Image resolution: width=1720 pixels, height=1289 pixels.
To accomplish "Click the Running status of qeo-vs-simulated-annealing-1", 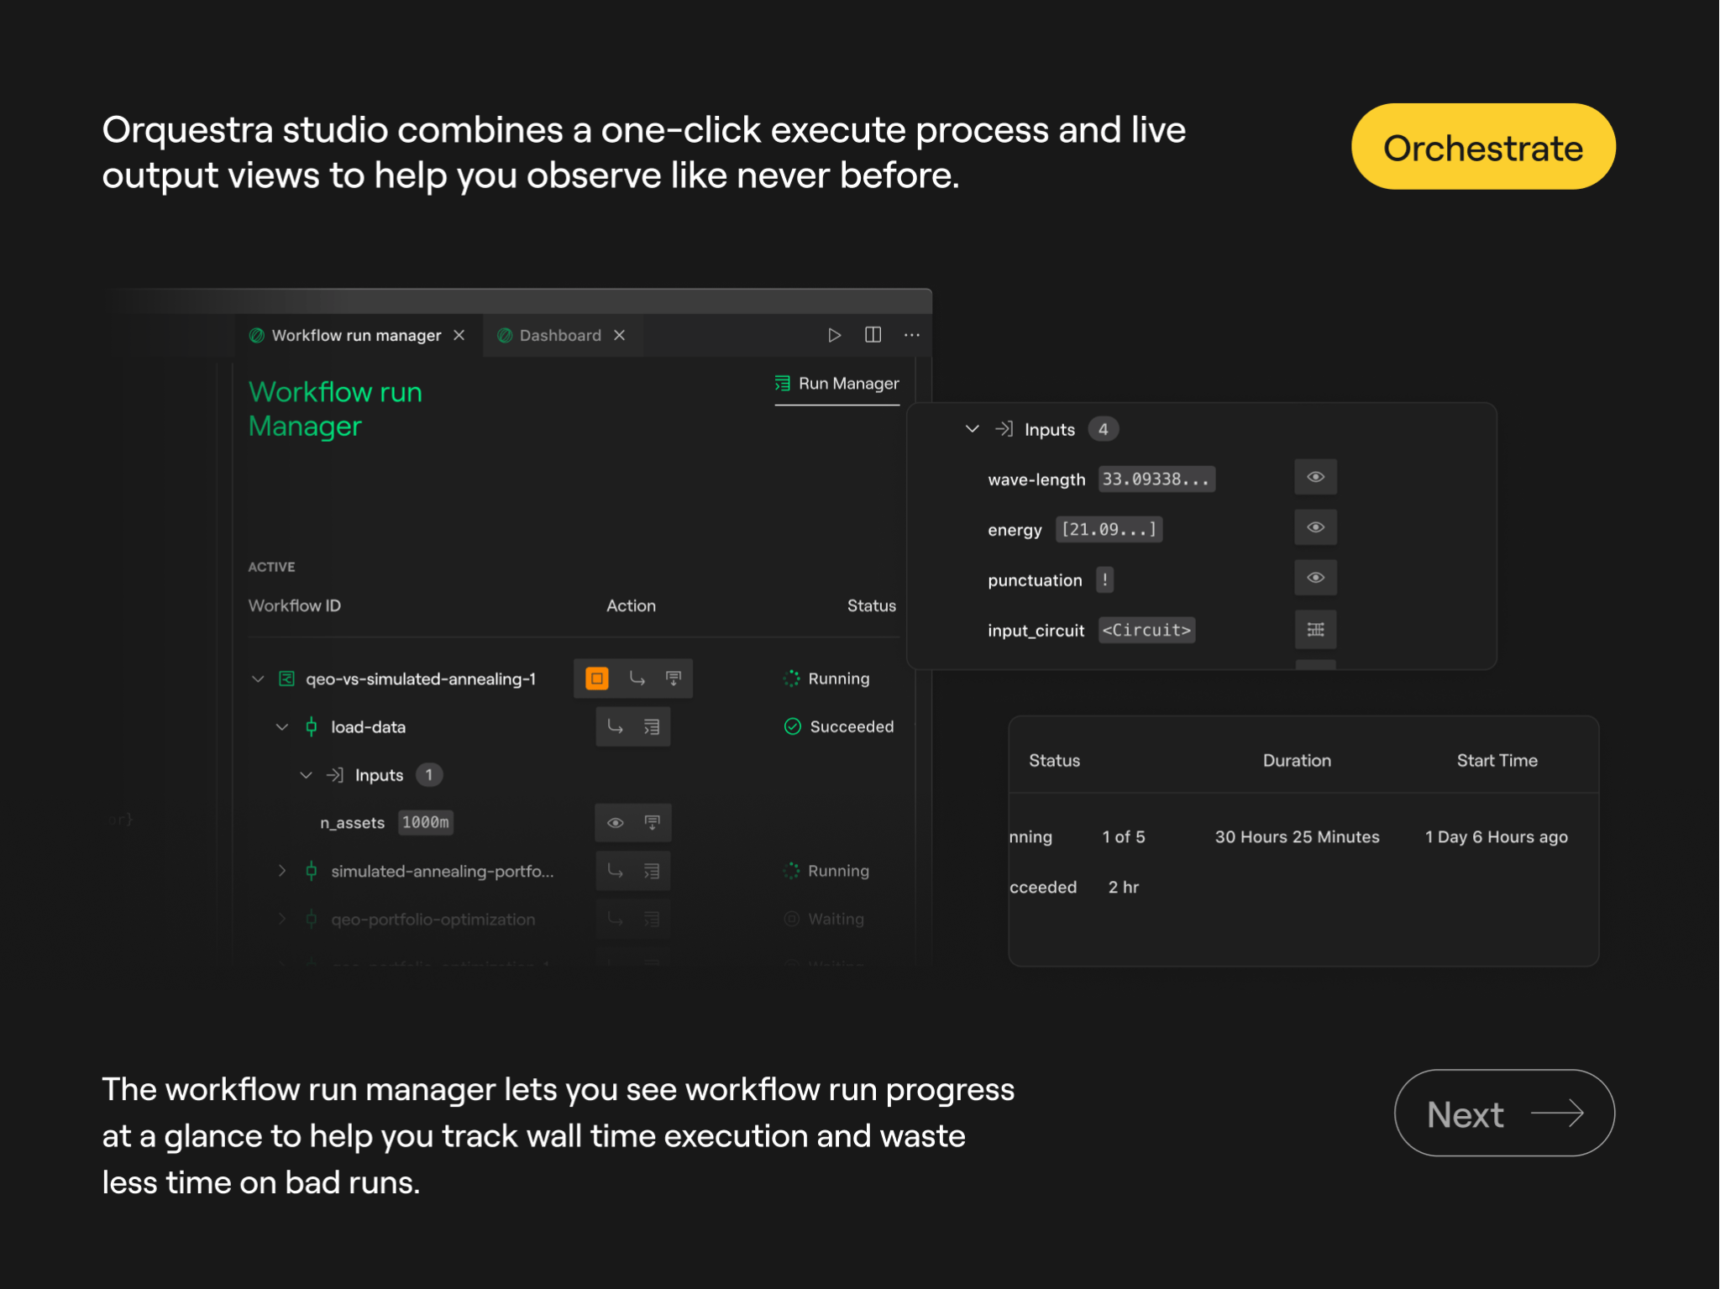I will tap(826, 679).
